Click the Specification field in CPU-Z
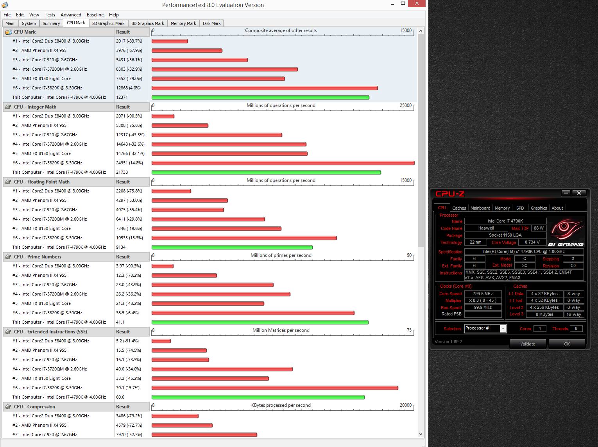 click(x=524, y=252)
